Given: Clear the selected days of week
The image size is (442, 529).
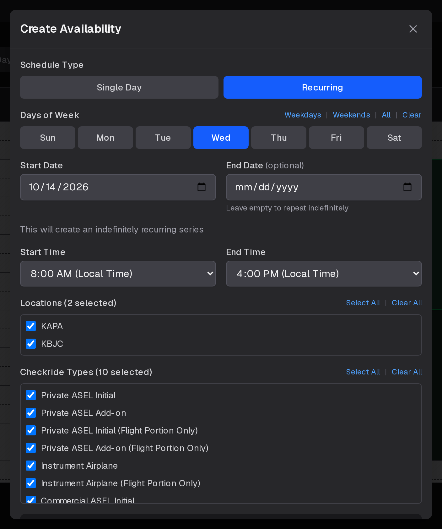Looking at the screenshot, I should click(412, 115).
